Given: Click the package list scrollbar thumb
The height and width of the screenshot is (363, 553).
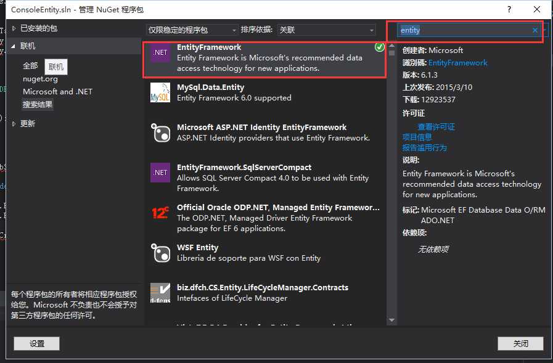Looking at the screenshot, I should click(x=392, y=53).
